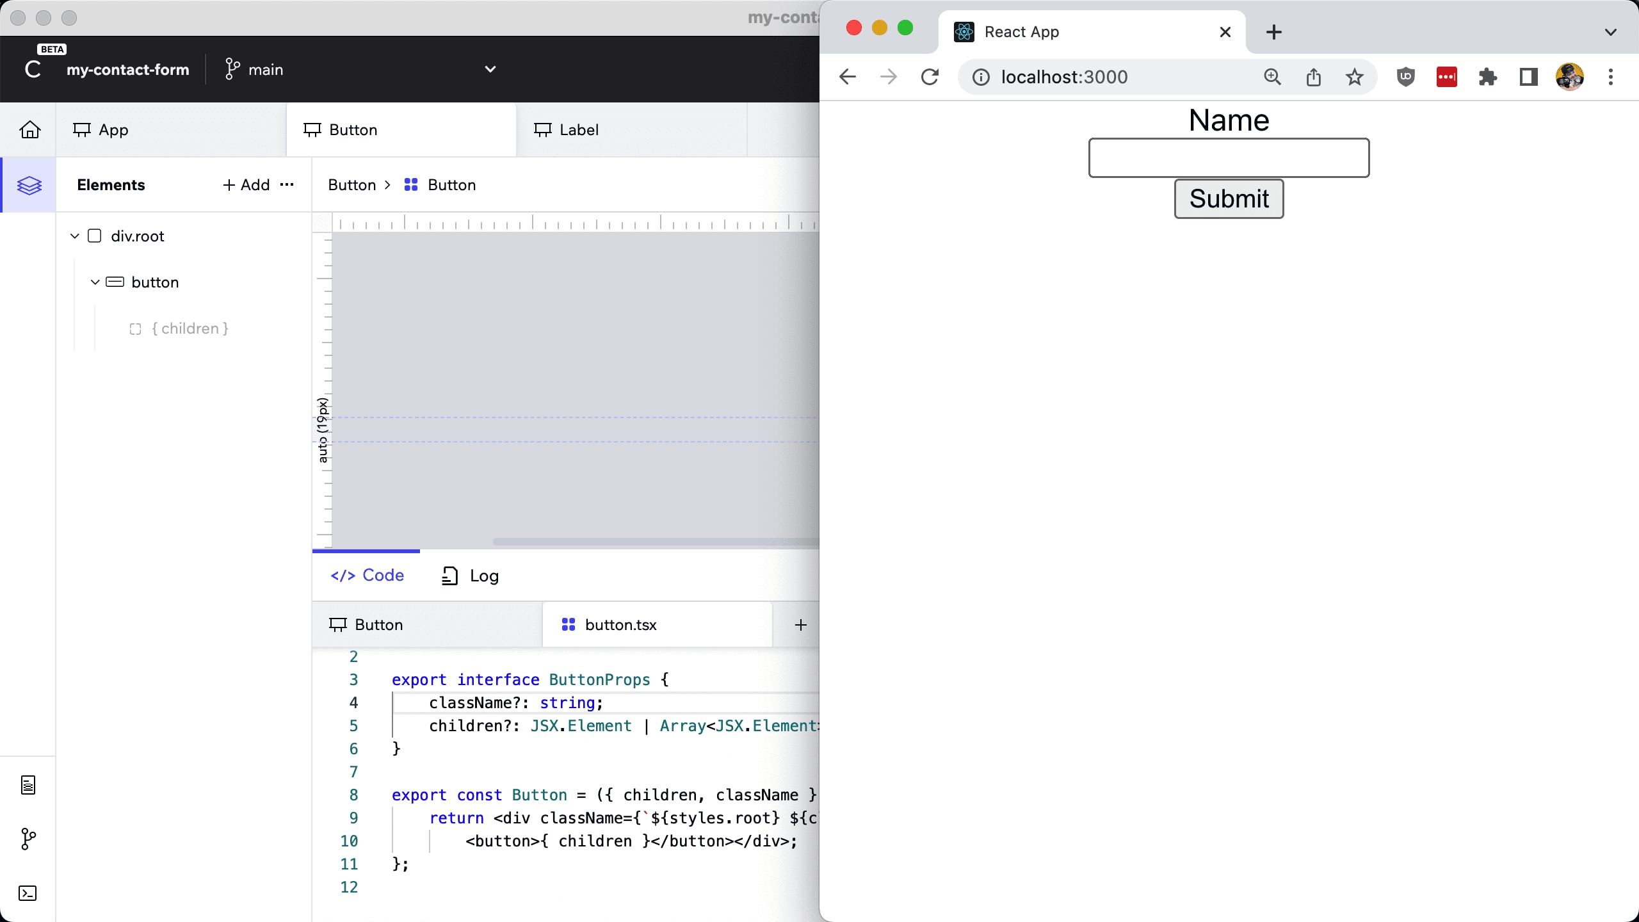The image size is (1639, 922).
Task: Reload the localhost page
Action: point(930,77)
